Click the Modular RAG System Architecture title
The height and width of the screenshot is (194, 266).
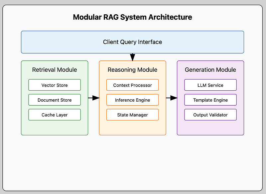132,17
